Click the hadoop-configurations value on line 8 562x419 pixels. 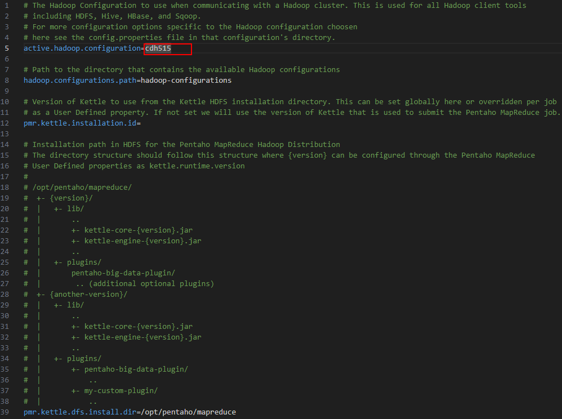[x=186, y=81]
